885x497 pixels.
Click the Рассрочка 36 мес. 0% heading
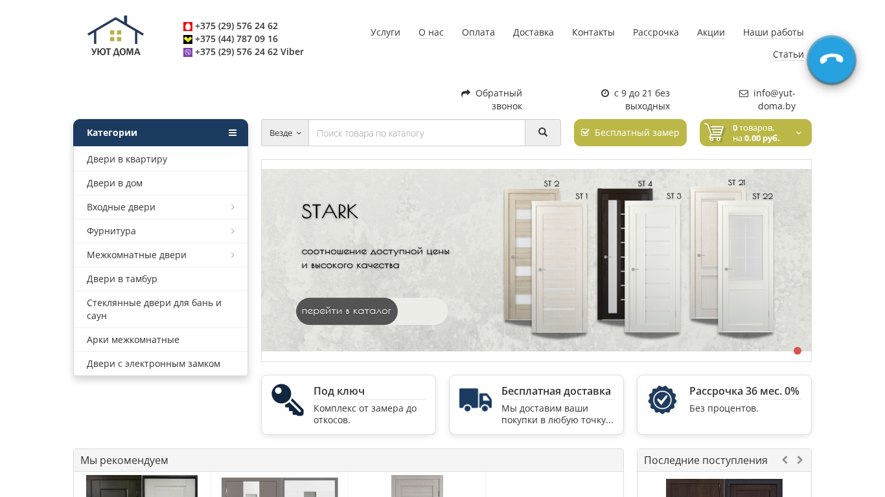click(x=744, y=392)
